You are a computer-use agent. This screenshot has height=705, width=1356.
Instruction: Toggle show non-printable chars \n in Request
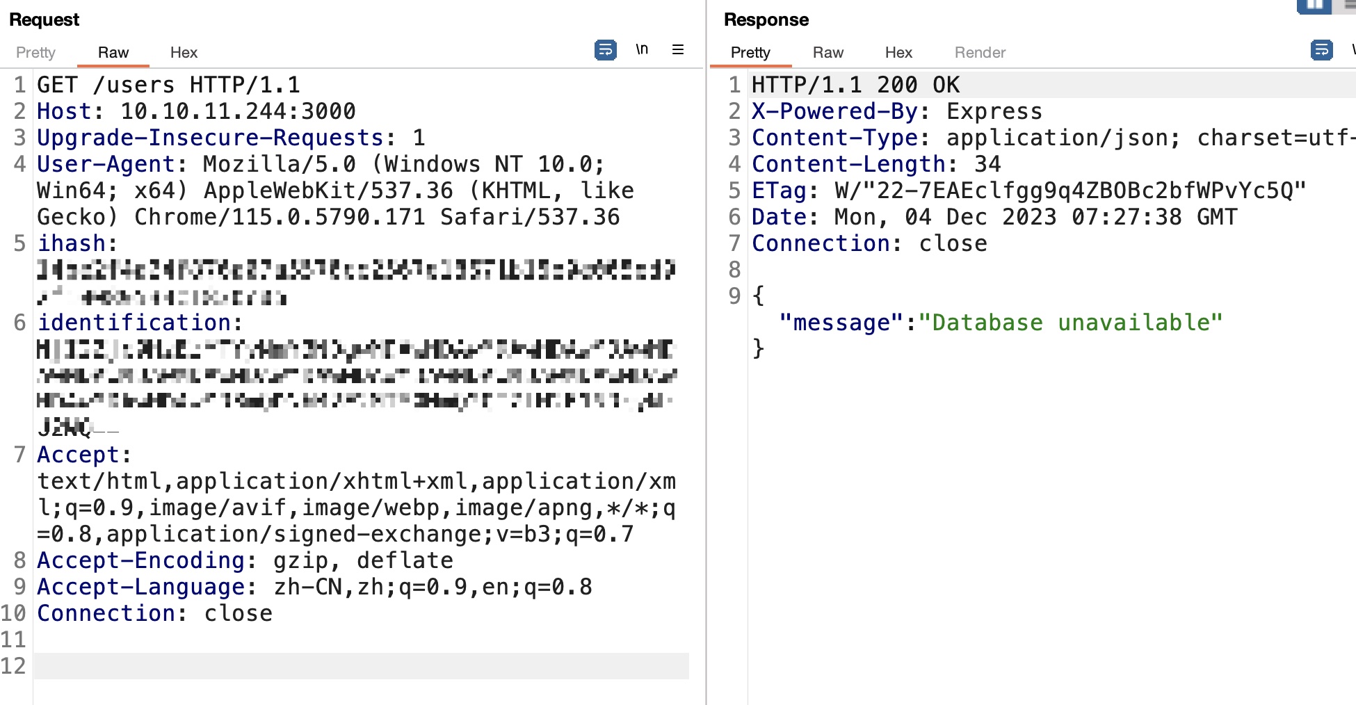click(642, 49)
